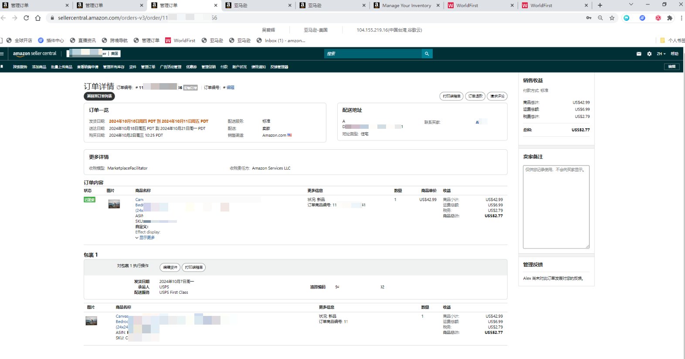This screenshot has height=359, width=685.
Task: Click the search magnifier button
Action: 427,54
